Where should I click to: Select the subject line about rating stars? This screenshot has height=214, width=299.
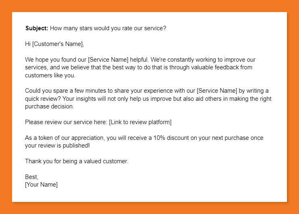coord(108,28)
